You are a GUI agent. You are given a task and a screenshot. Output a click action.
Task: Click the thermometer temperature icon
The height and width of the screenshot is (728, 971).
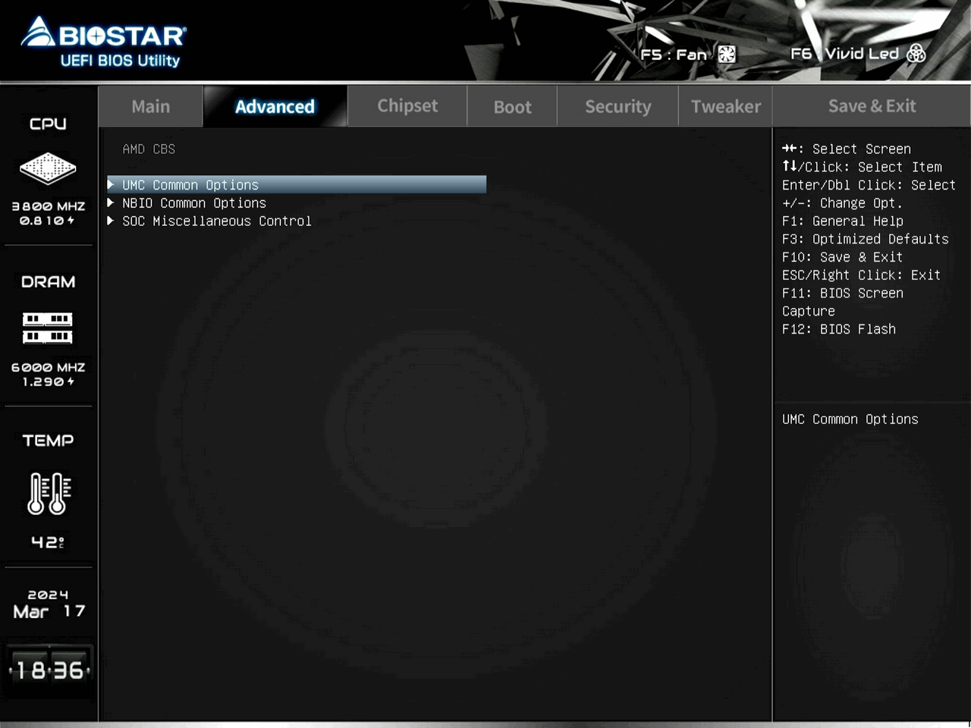[x=49, y=493]
